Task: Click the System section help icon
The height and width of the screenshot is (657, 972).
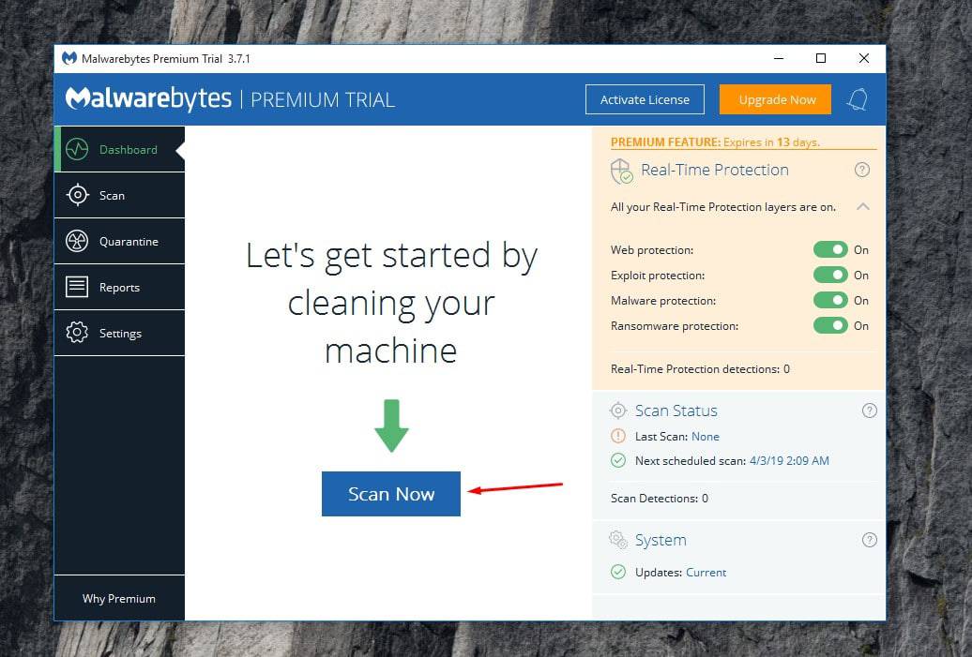Action: [x=869, y=540]
